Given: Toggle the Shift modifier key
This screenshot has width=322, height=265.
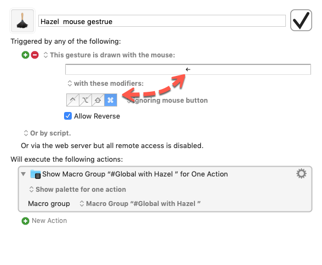Looking at the screenshot, I should click(x=98, y=100).
